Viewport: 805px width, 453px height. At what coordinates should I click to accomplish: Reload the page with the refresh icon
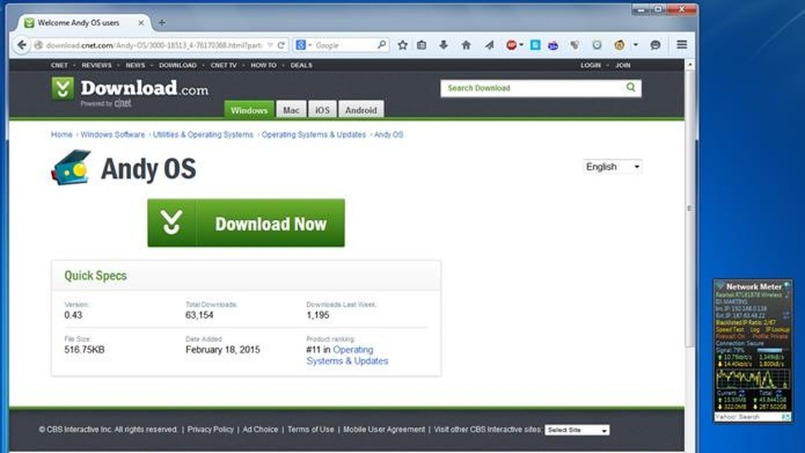click(x=281, y=45)
